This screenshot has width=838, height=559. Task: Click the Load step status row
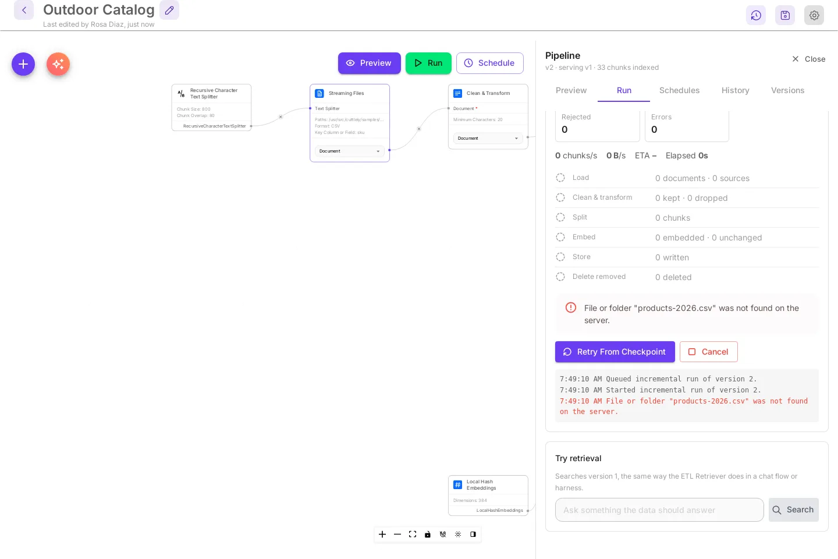click(687, 178)
